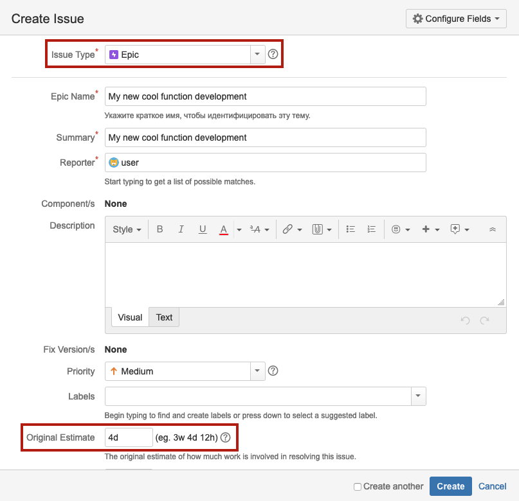
Task: Switch to the Visual editor tab
Action: 130,317
